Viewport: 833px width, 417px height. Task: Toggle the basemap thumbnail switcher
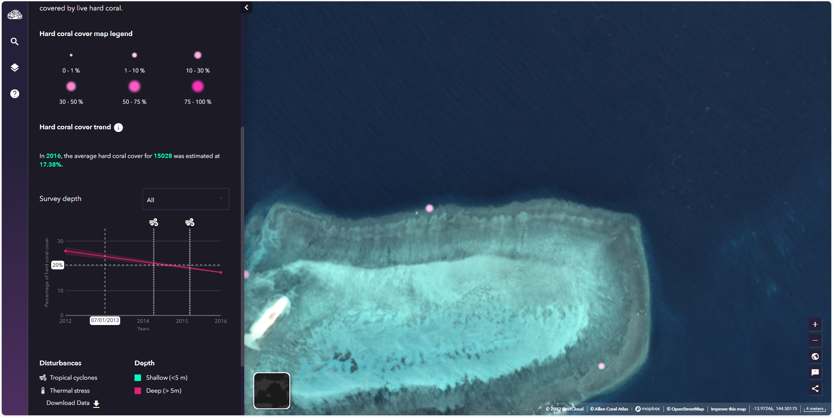pos(272,391)
